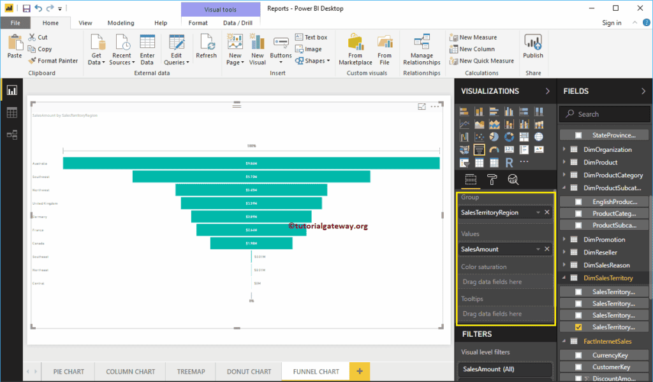Switch to Report view in left sidebar
Screen dimensions: 653x382
[x=11, y=91]
